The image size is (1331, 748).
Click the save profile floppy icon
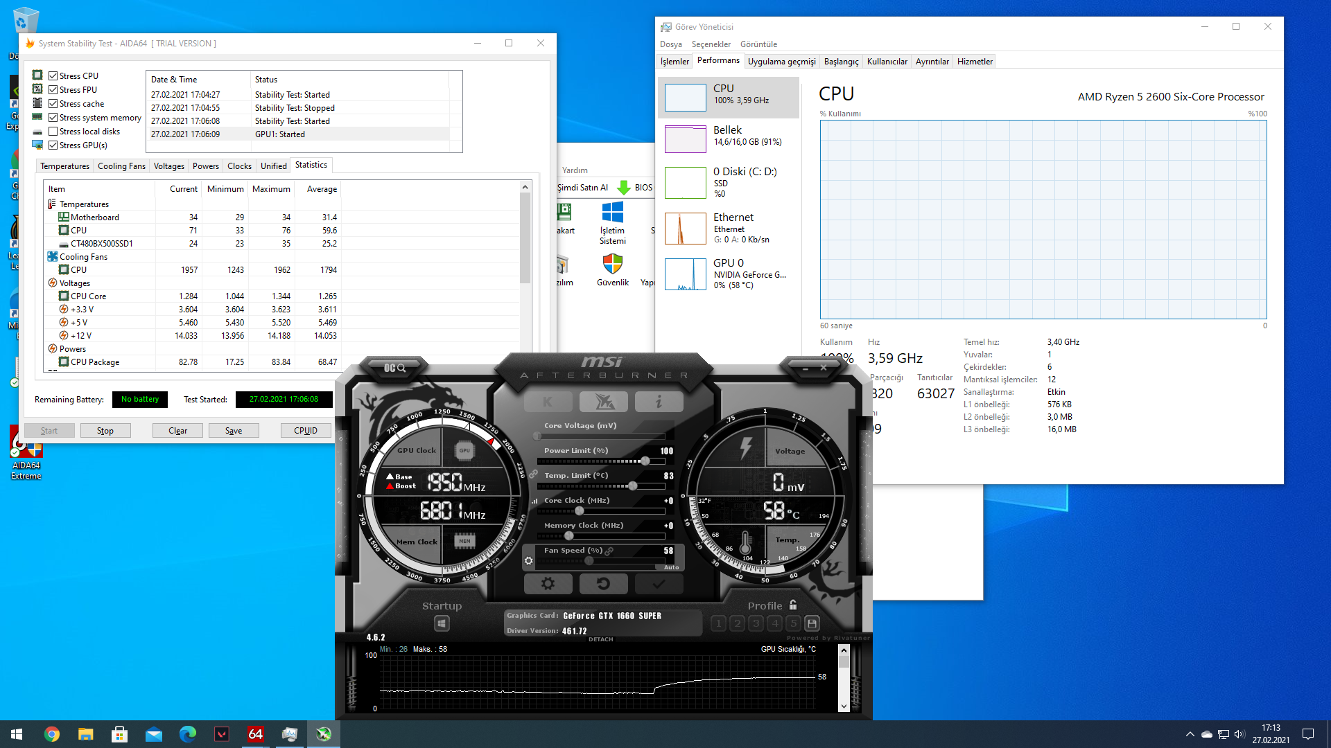click(x=812, y=623)
